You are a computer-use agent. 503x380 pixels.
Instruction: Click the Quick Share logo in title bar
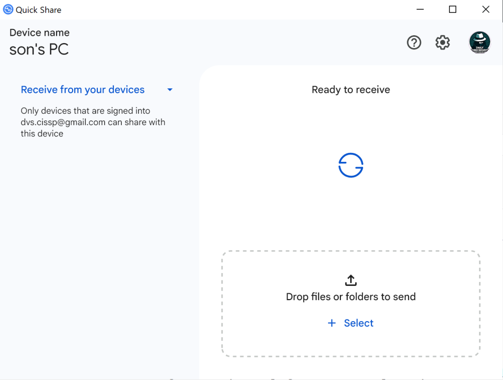8,10
